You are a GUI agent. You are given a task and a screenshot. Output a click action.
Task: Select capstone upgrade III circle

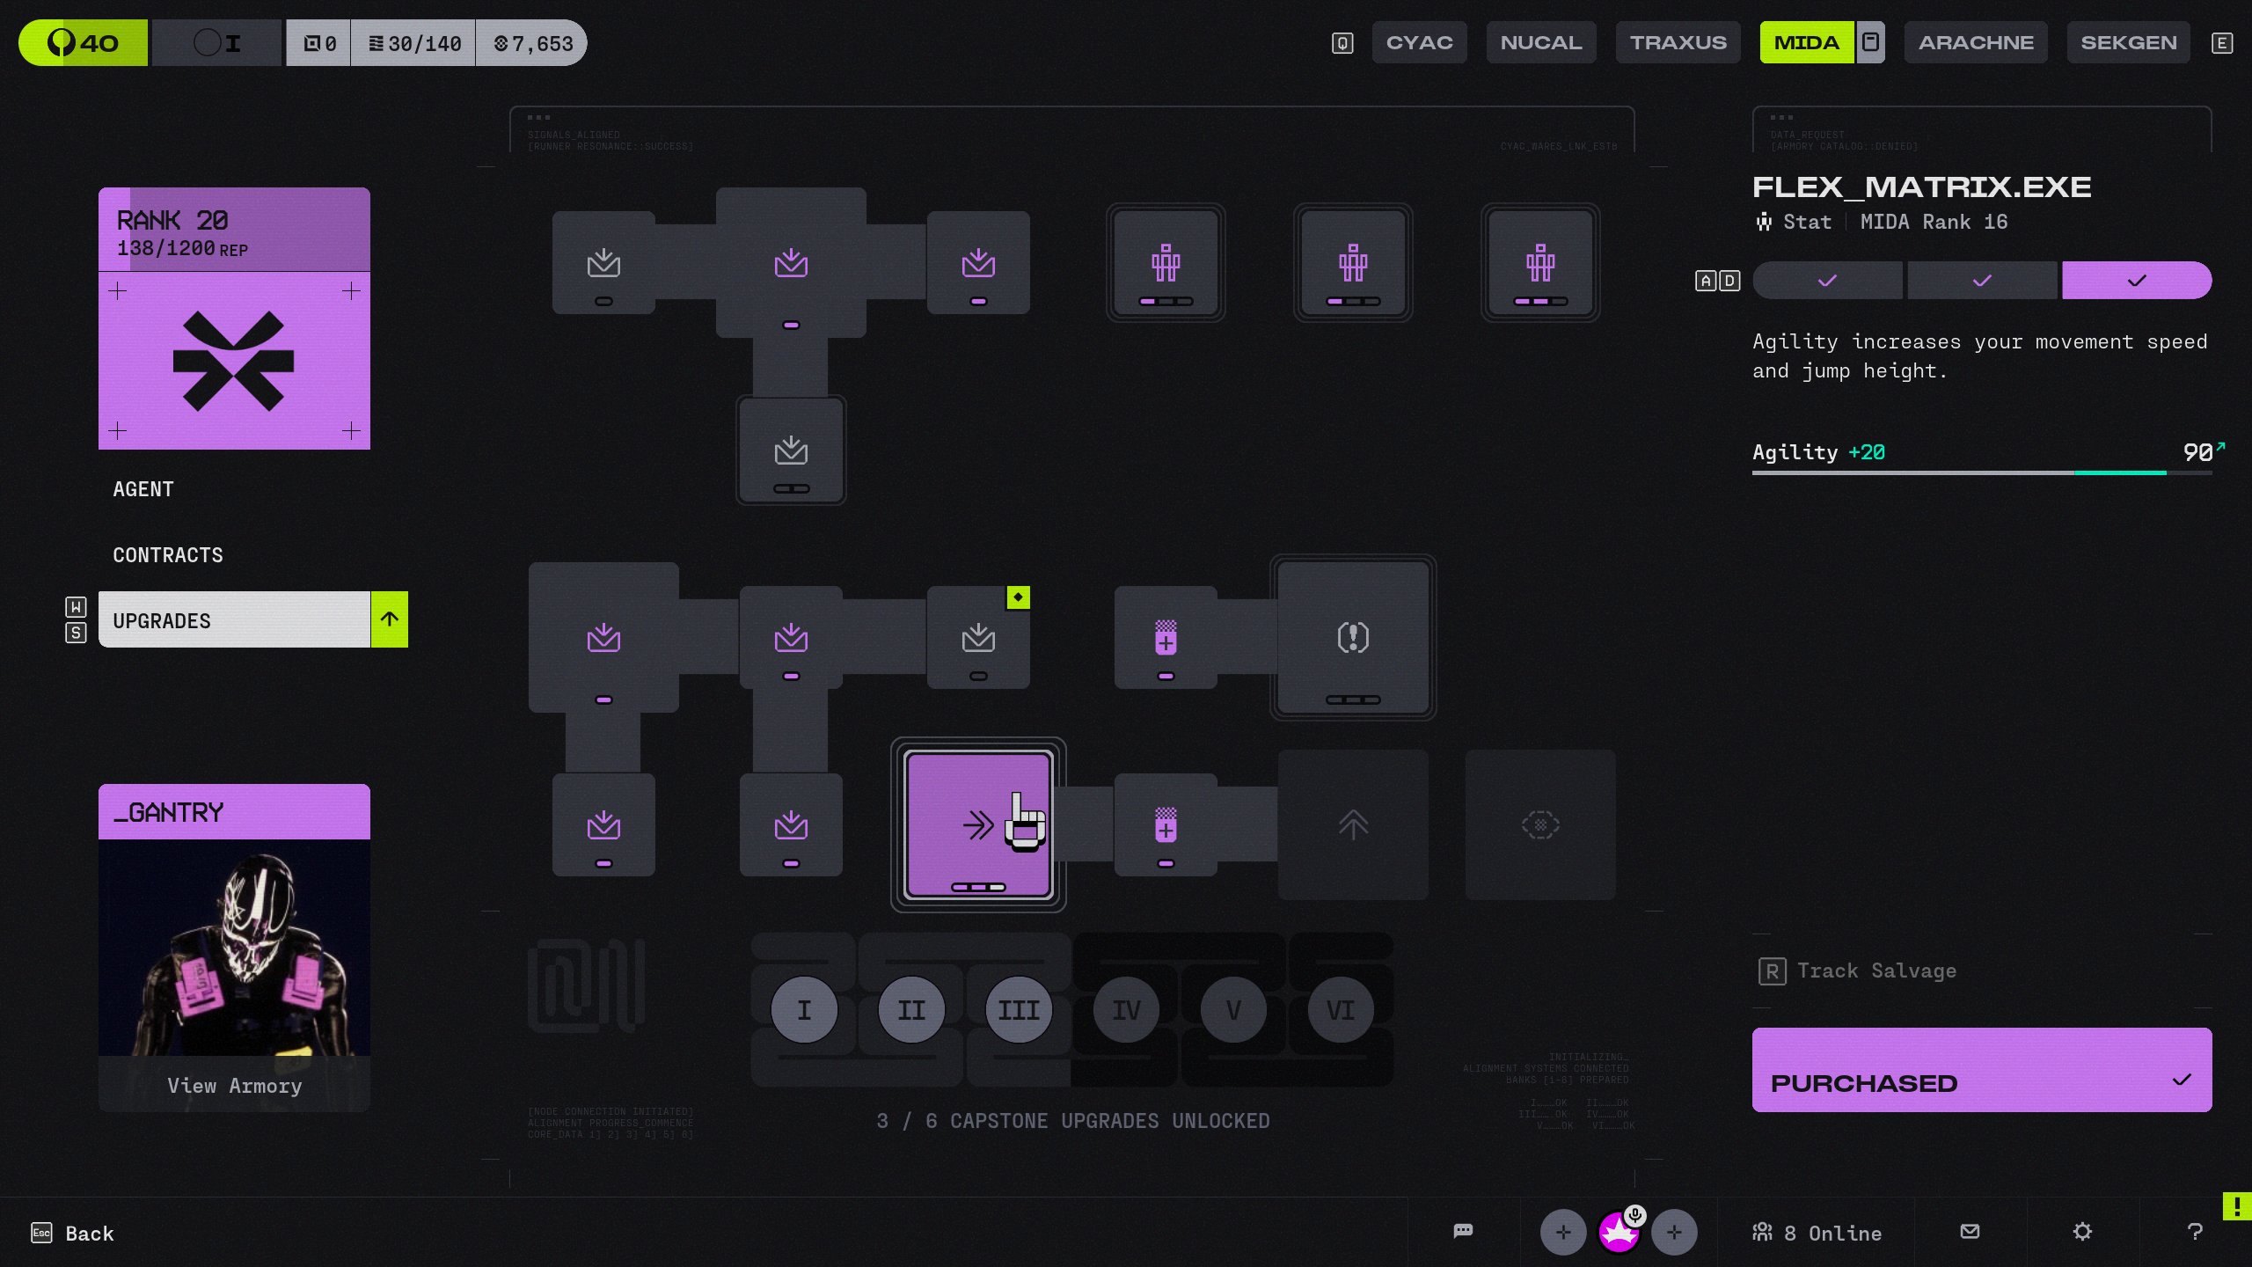tap(1018, 1010)
